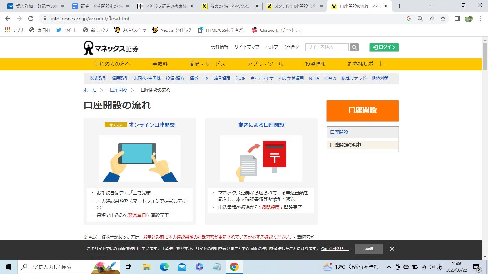Show hidden system tray icons

tap(389, 267)
